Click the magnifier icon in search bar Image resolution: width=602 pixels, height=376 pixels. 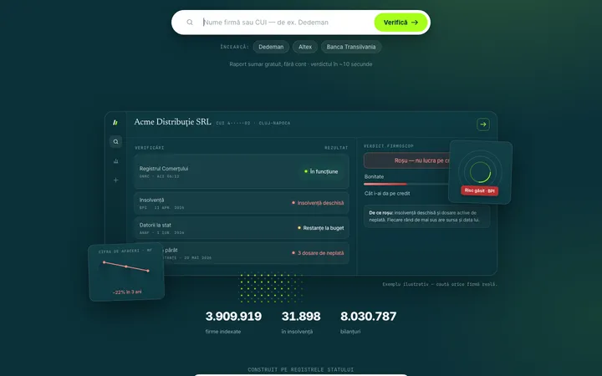pyautogui.click(x=190, y=23)
